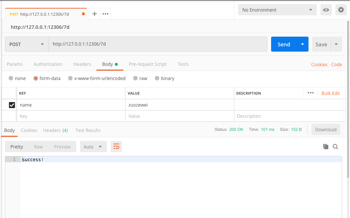The image size is (350, 218).
Task: Click the blue Send button
Action: [x=284, y=44]
